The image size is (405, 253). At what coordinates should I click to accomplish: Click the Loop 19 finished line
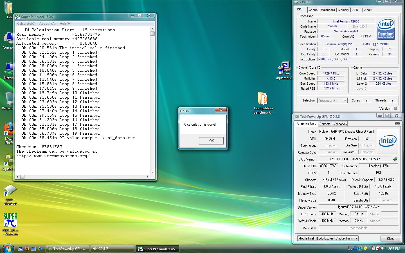pos(61,133)
